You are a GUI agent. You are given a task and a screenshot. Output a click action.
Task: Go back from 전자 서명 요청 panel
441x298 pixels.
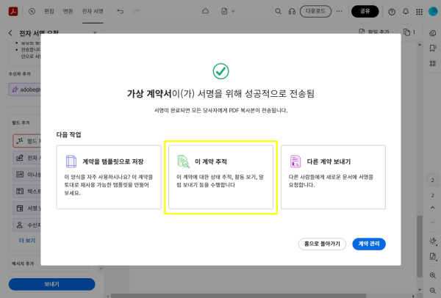click(10, 33)
